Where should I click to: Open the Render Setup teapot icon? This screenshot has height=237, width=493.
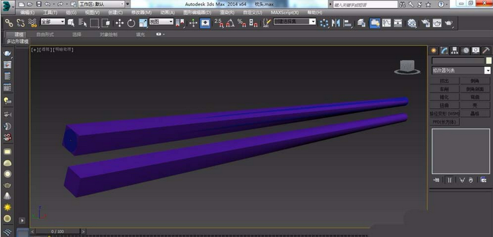[x=425, y=23]
